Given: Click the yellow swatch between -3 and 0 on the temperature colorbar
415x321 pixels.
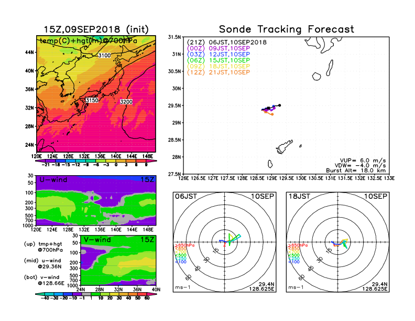Looking at the screenshot, I should [x=111, y=161].
